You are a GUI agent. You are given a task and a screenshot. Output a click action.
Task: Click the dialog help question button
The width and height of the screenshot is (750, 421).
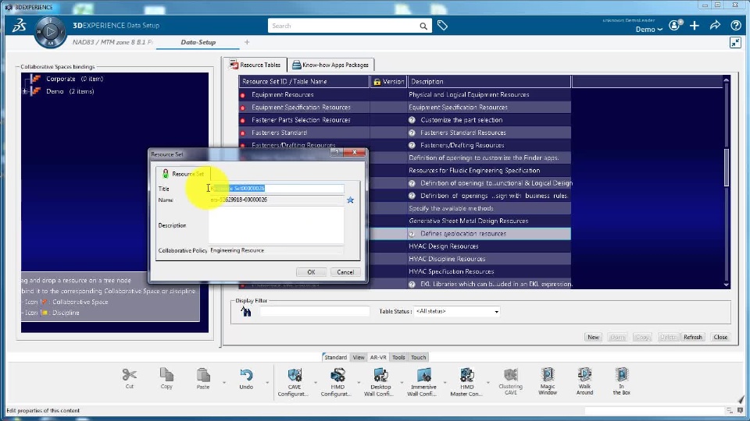tap(337, 152)
